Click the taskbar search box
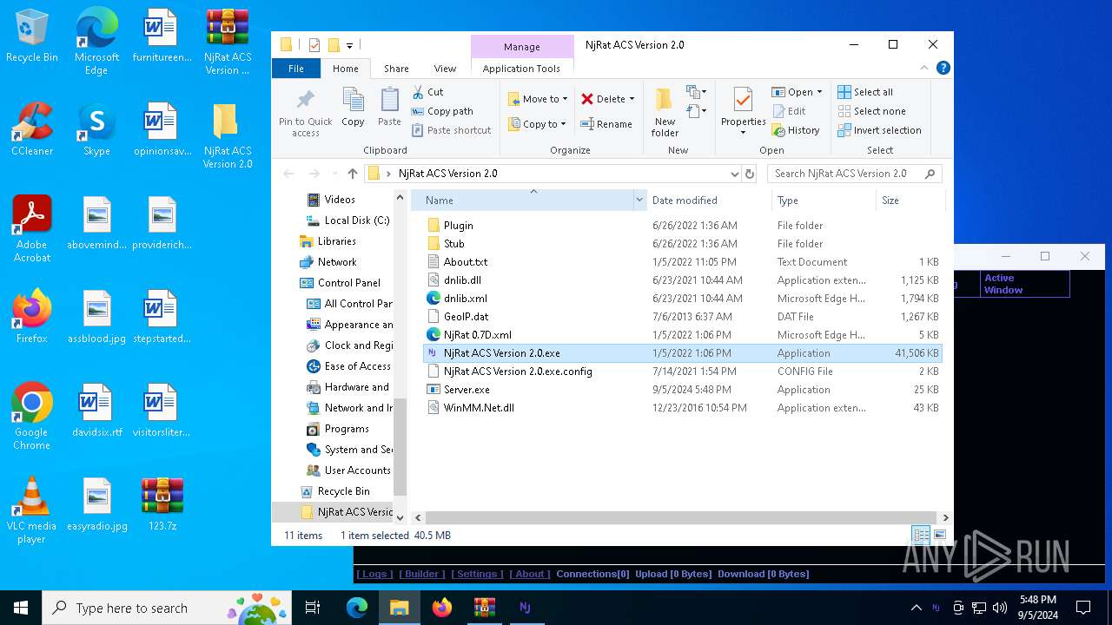The image size is (1112, 625). [167, 608]
